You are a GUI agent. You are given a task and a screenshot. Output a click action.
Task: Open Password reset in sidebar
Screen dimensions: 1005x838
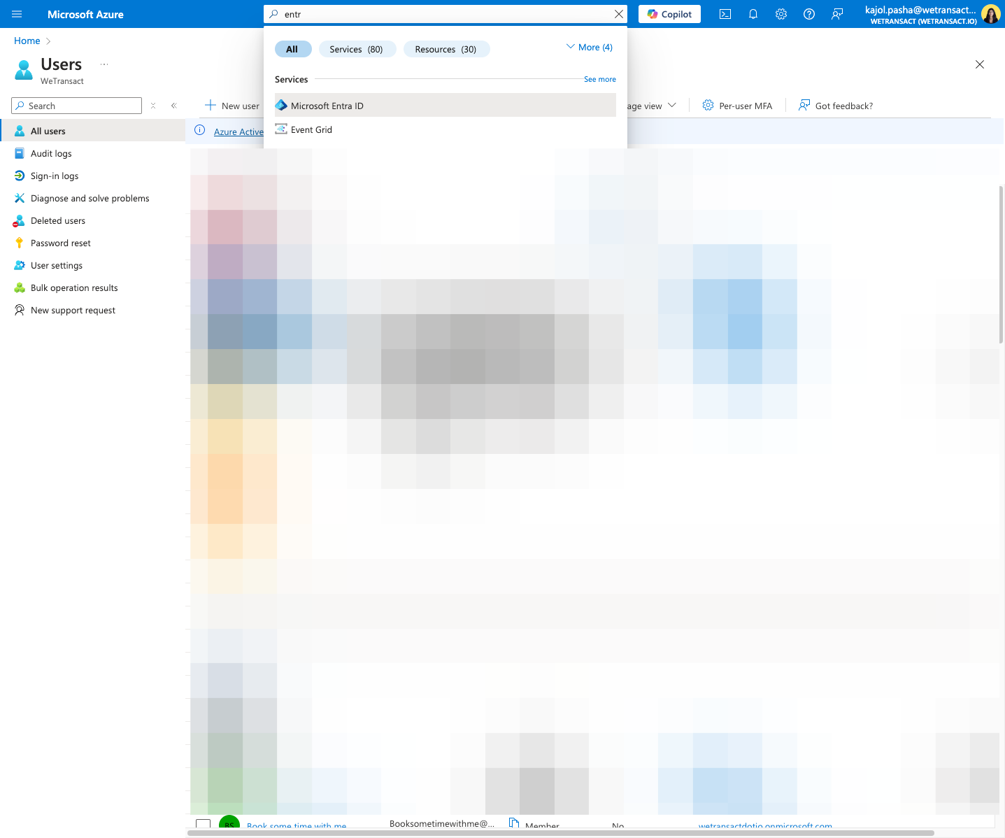click(x=92, y=243)
